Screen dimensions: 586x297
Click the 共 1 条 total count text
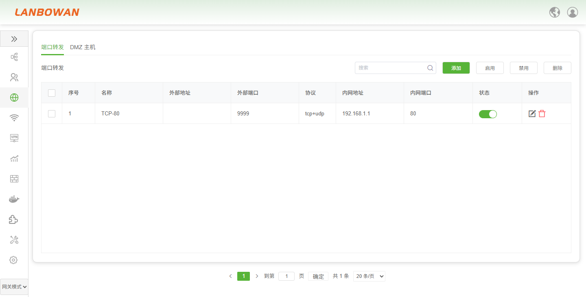[341, 276]
